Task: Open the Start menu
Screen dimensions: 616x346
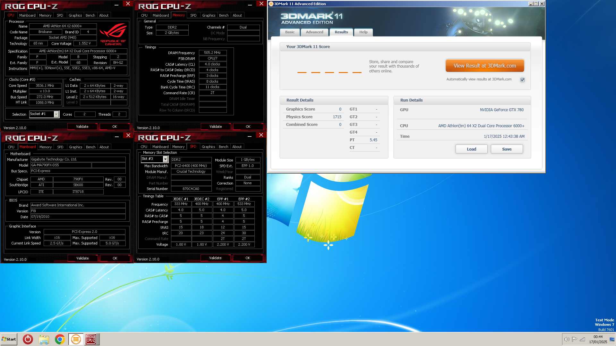Action: 9,339
